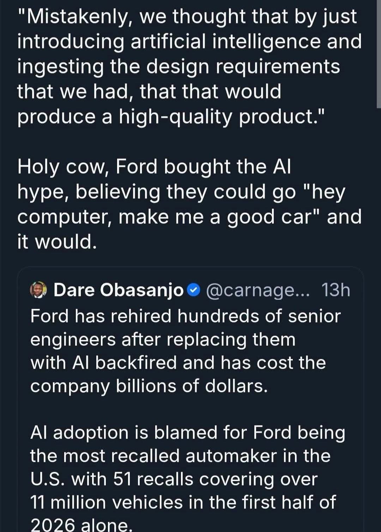381x532 pixels.
Task: Click the text "it would." line
Action: point(57,242)
